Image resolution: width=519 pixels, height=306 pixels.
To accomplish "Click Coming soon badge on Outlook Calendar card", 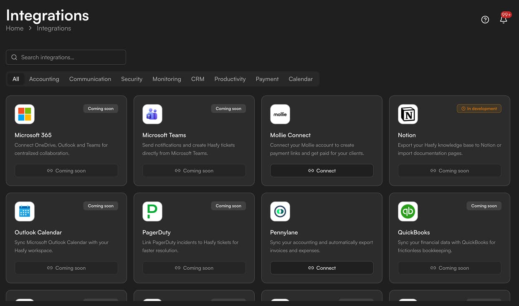I will coord(101,206).
